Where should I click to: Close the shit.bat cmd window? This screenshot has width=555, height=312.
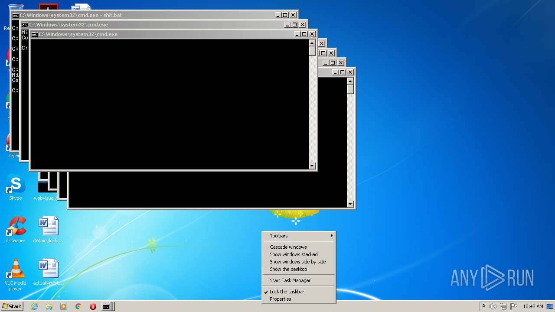point(293,15)
